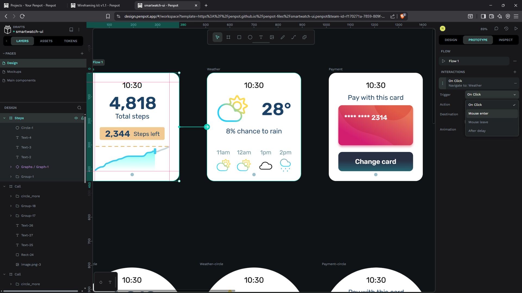
Task: Expand the Group-18 layer
Action: tap(11, 206)
